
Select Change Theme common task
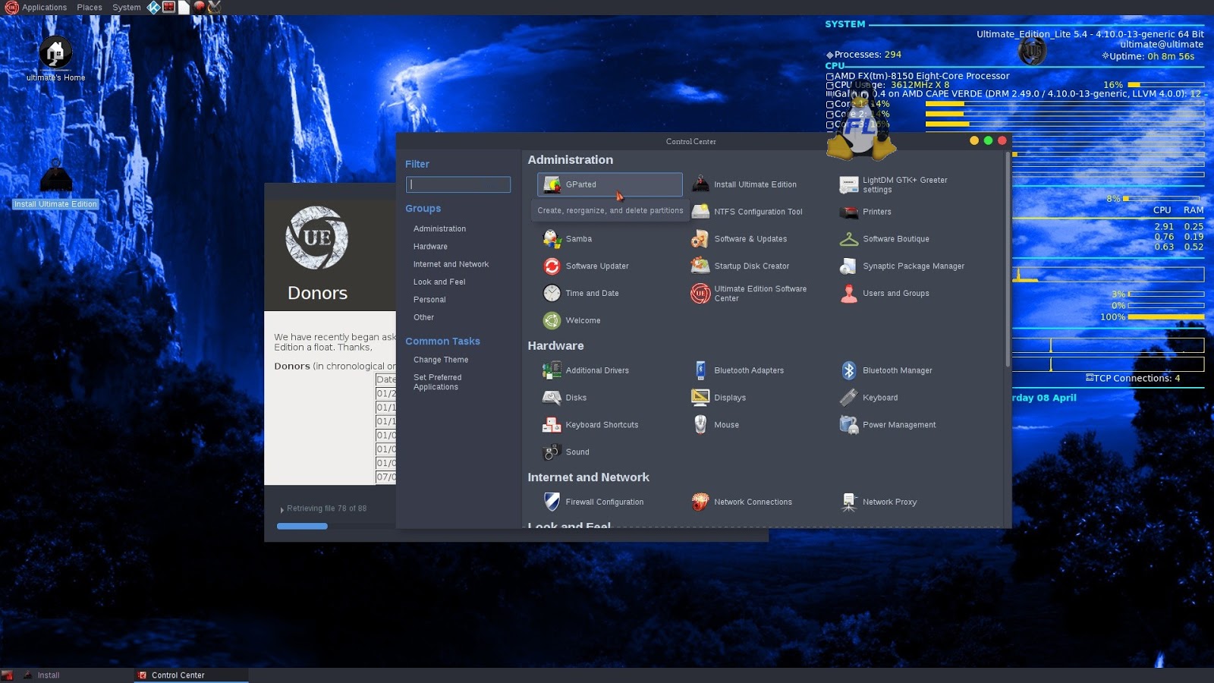[x=441, y=360]
